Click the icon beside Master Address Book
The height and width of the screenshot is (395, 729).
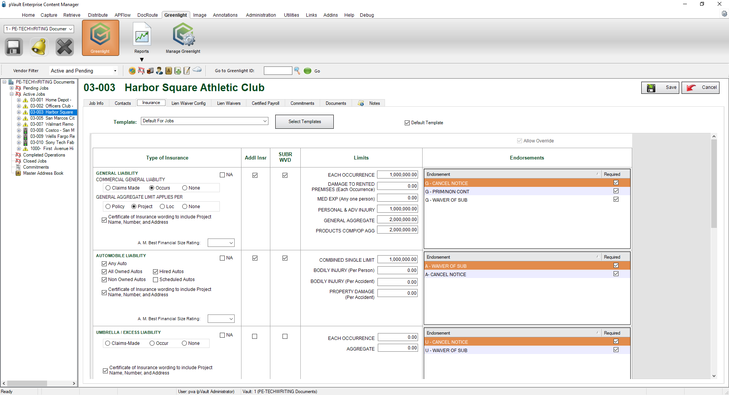pyautogui.click(x=18, y=173)
